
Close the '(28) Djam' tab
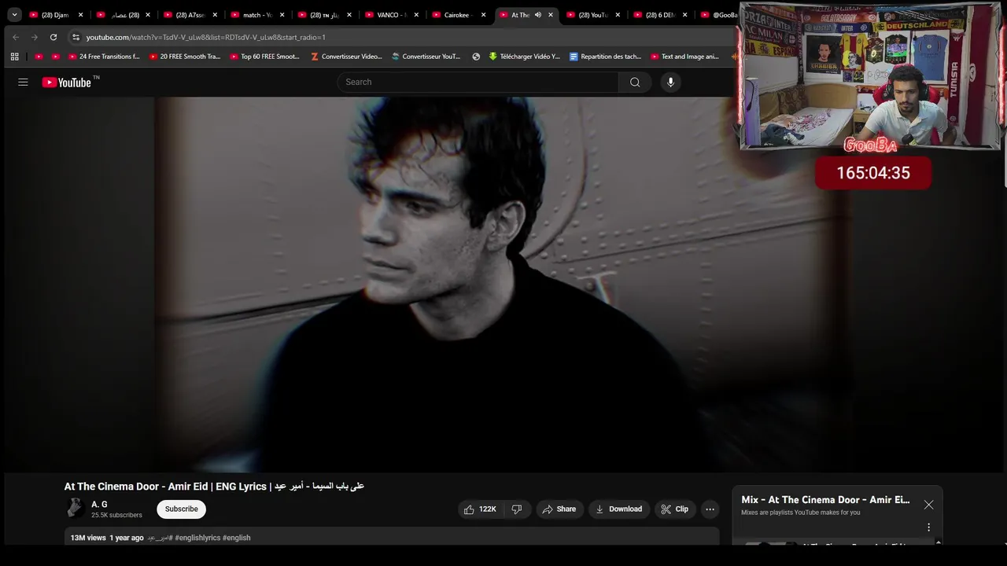point(80,15)
